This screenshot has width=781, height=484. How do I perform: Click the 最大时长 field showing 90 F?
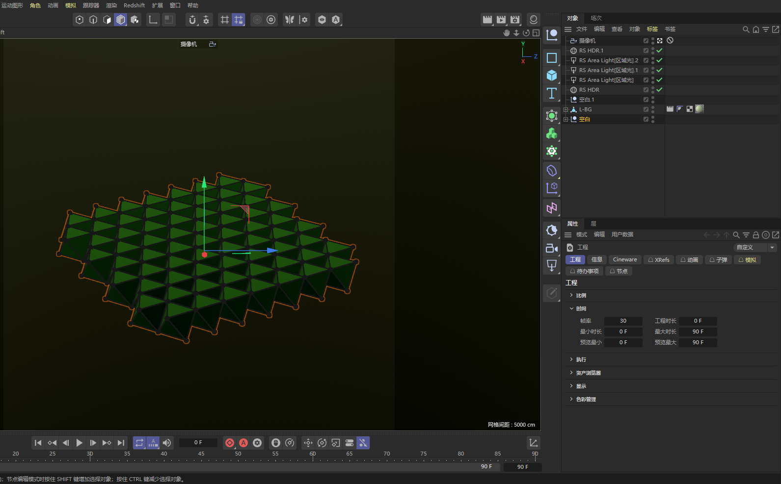click(x=698, y=332)
